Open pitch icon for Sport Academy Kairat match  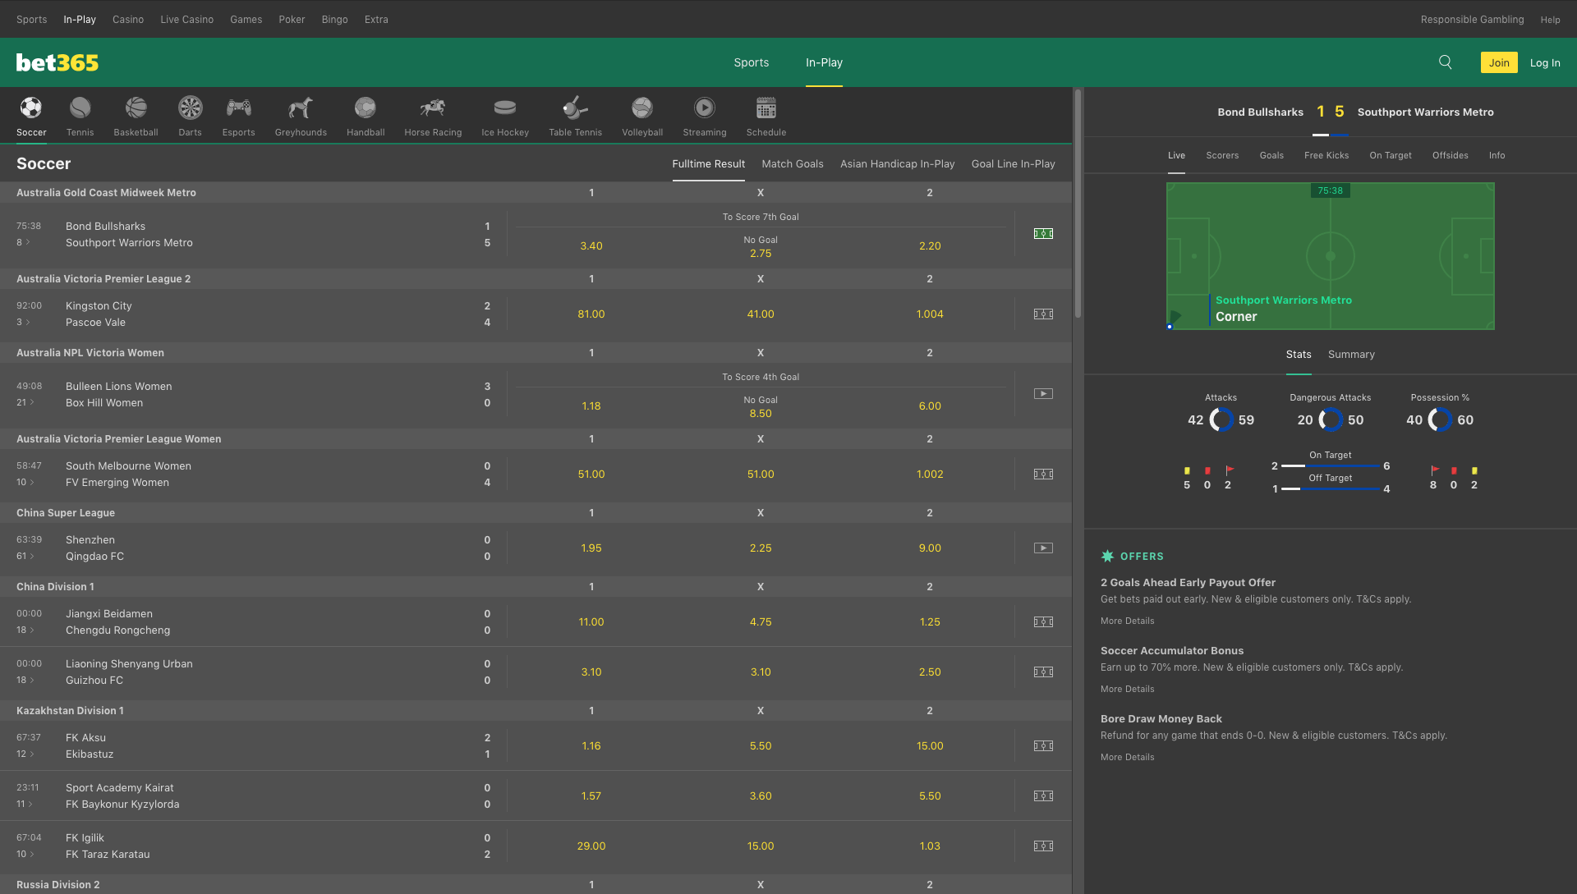point(1043,796)
